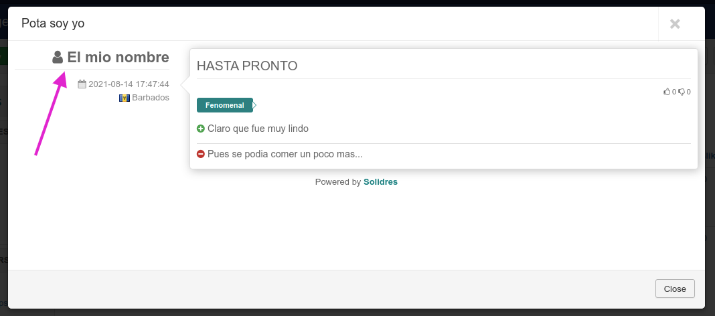The width and height of the screenshot is (715, 316).
Task: Click the Powered by text
Action: coord(338,181)
